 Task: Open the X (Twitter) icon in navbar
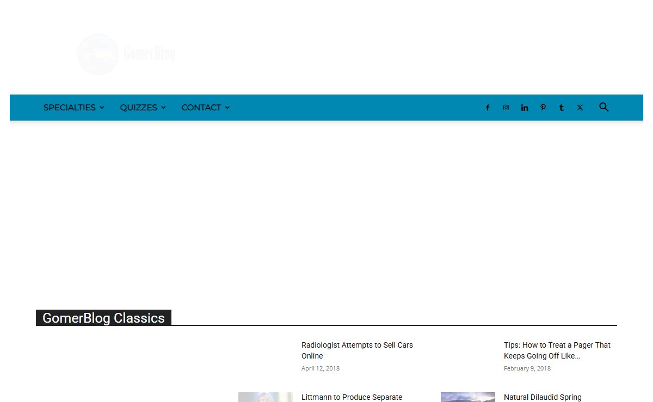(580, 108)
